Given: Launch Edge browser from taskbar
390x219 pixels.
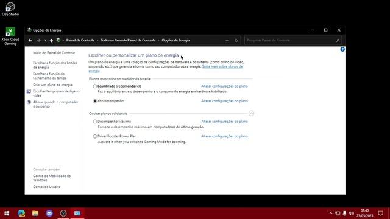Looking at the screenshot, I should pyautogui.click(x=21, y=214).
